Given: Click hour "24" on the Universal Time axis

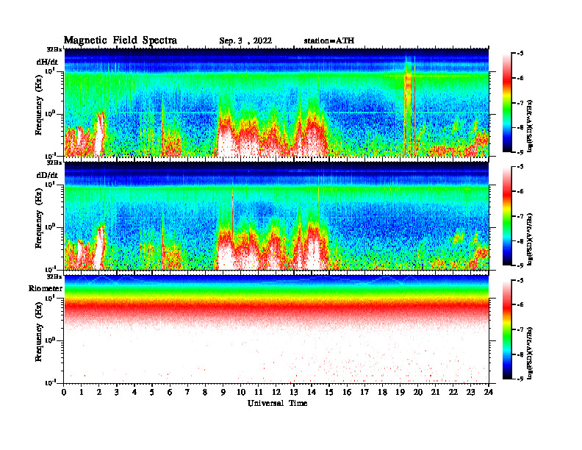Looking at the screenshot, I should (489, 393).
